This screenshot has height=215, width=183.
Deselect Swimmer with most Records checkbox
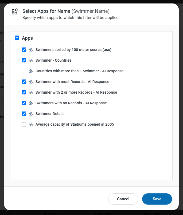[24, 82]
